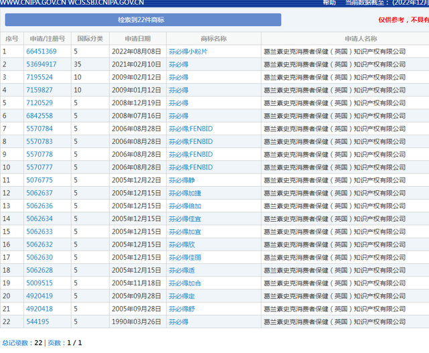
Task: Open 芬必得 trademark link in row 22
Action: pos(178,322)
